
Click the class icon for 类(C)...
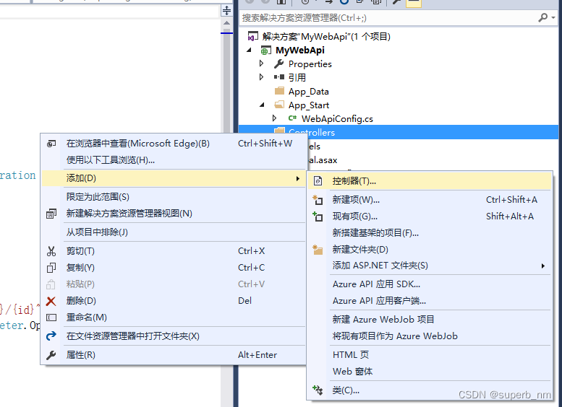pyautogui.click(x=318, y=390)
